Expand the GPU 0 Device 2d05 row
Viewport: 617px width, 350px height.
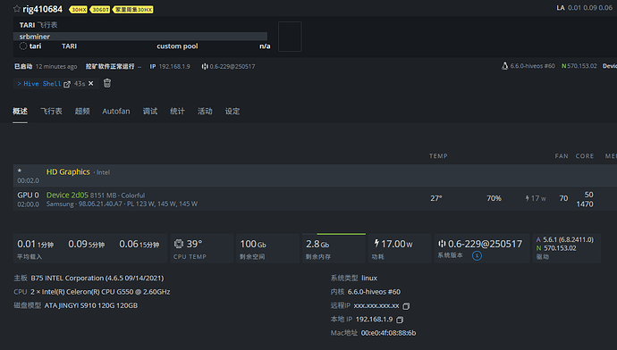pyautogui.click(x=315, y=199)
